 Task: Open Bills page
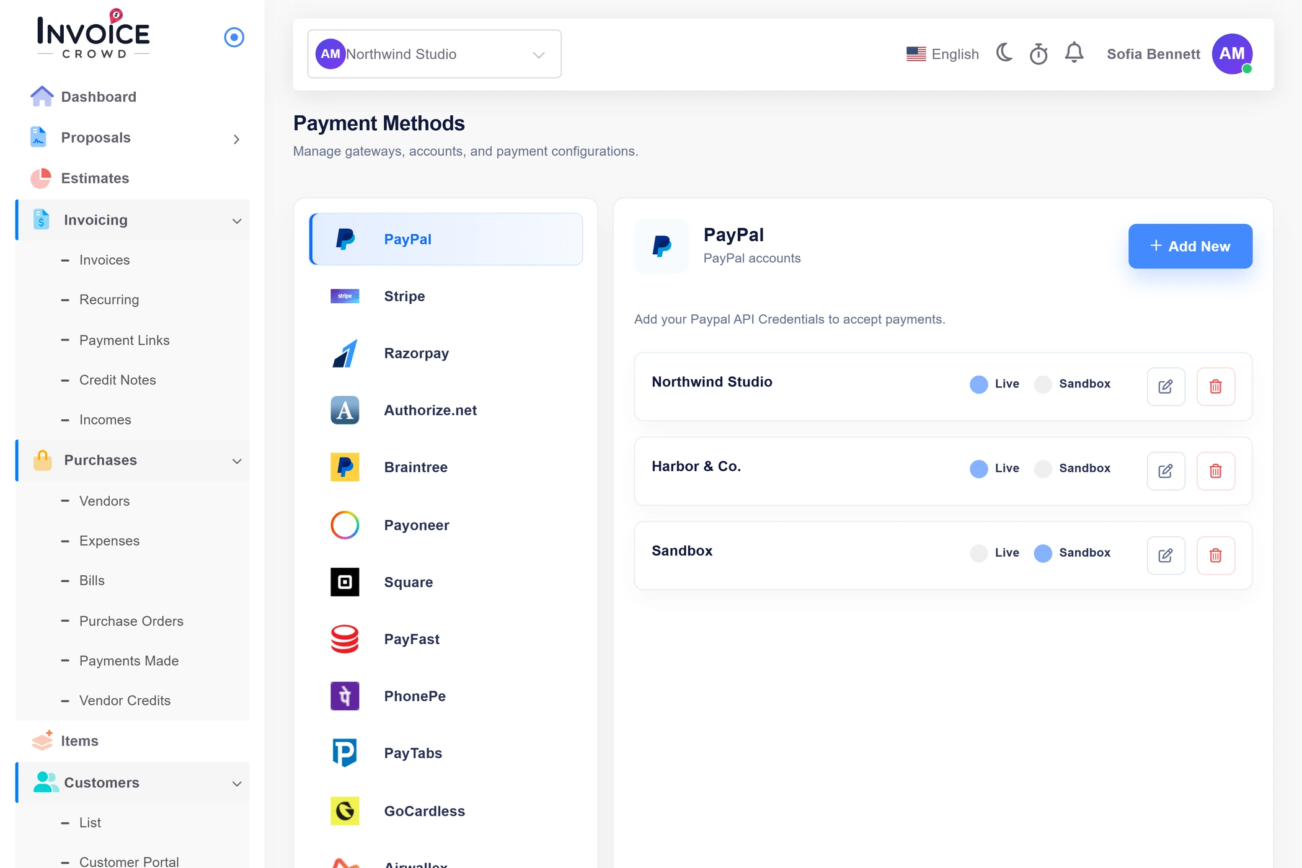(x=92, y=580)
